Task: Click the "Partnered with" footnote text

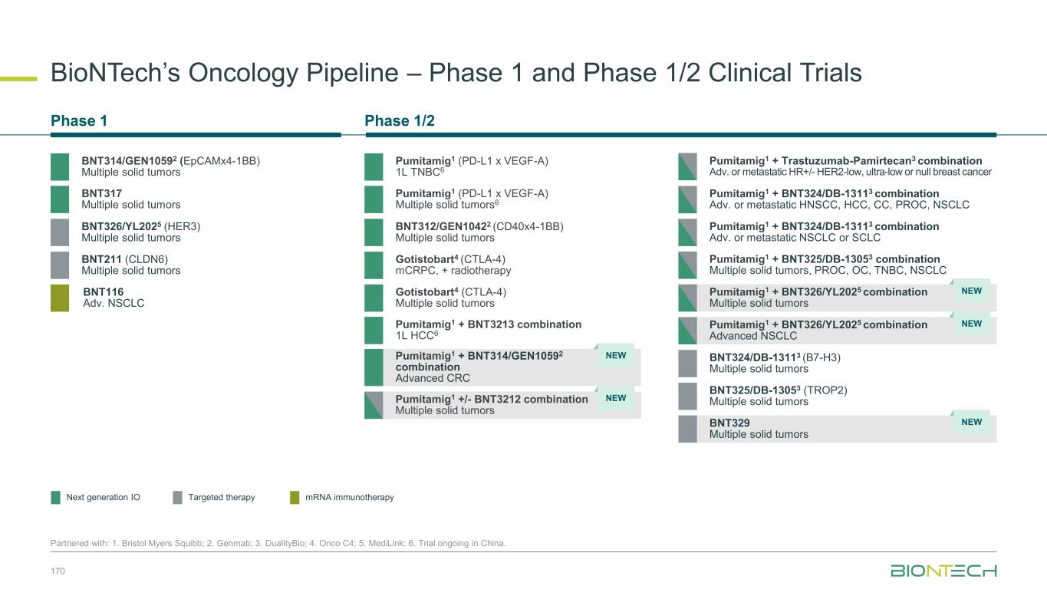Action: pyautogui.click(x=278, y=544)
